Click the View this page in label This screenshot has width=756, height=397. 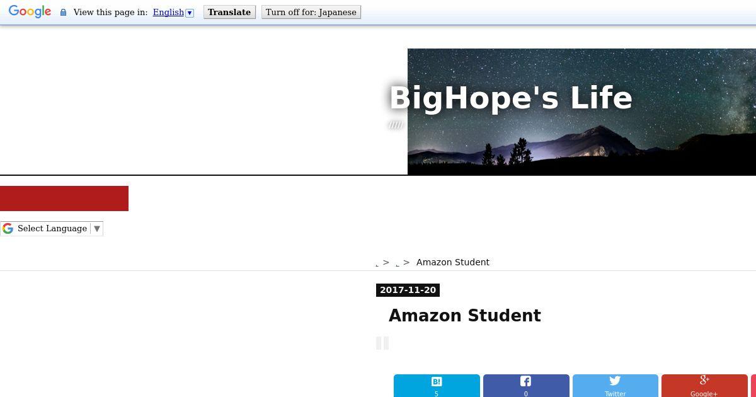tap(111, 12)
